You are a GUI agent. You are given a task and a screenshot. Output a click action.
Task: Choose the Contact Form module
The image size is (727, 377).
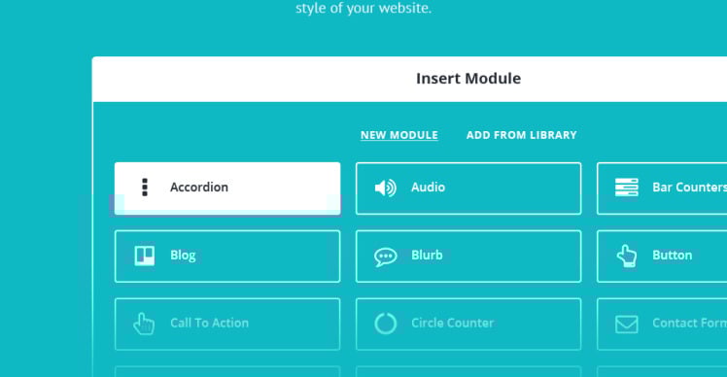[662, 325]
